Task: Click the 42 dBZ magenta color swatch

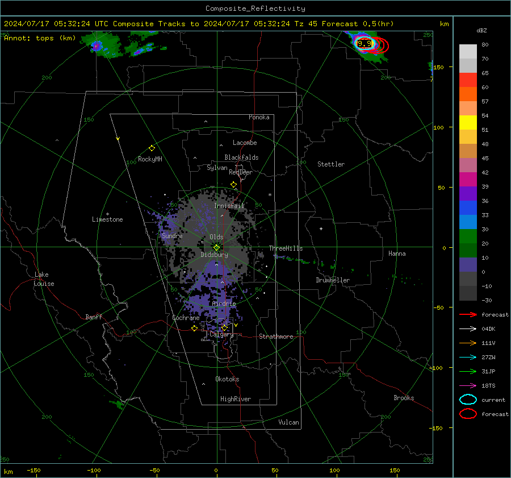Action: point(468,179)
